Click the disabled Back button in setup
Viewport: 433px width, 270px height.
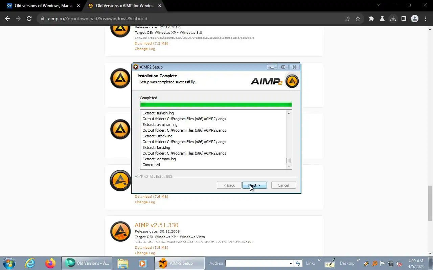[x=229, y=185]
